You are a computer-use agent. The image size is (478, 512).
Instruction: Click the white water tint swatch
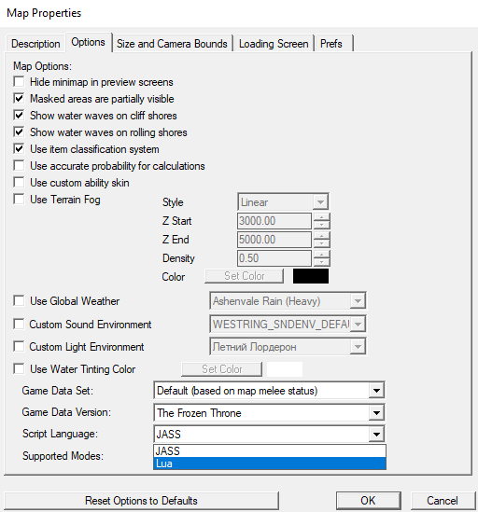(x=285, y=369)
